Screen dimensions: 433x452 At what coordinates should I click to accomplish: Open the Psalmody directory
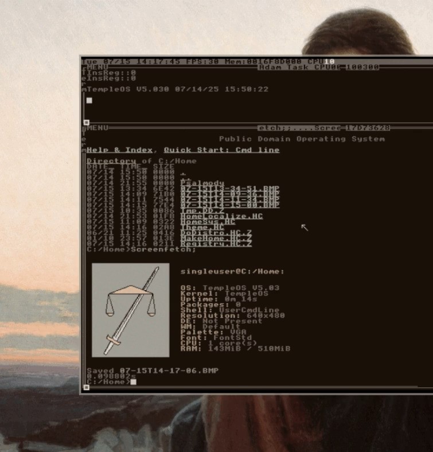pyautogui.click(x=202, y=183)
